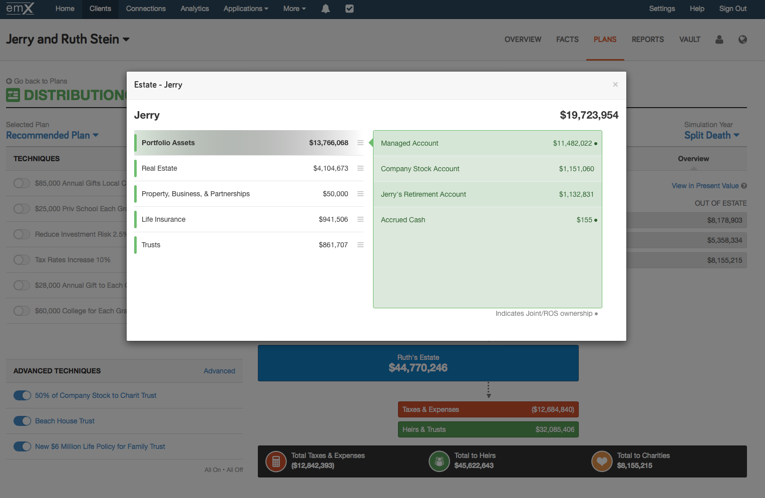
Task: Select the Overview simulation tab
Action: tap(693, 159)
